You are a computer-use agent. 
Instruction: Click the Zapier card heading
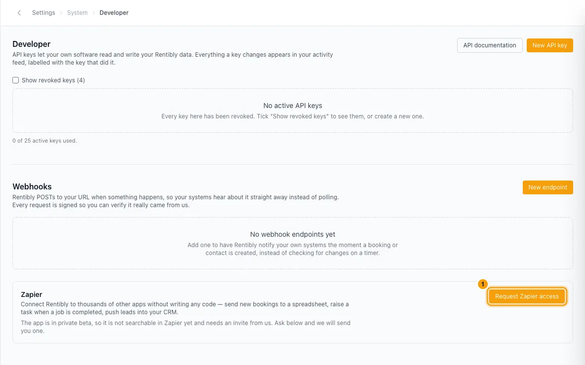[x=31, y=294]
